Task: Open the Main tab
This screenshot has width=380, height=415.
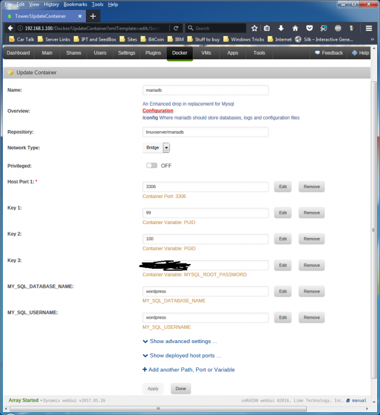Action: pos(47,53)
